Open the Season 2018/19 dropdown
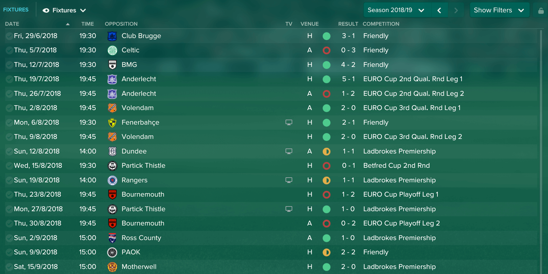Viewport: 548px width, 274px height. pos(396,10)
